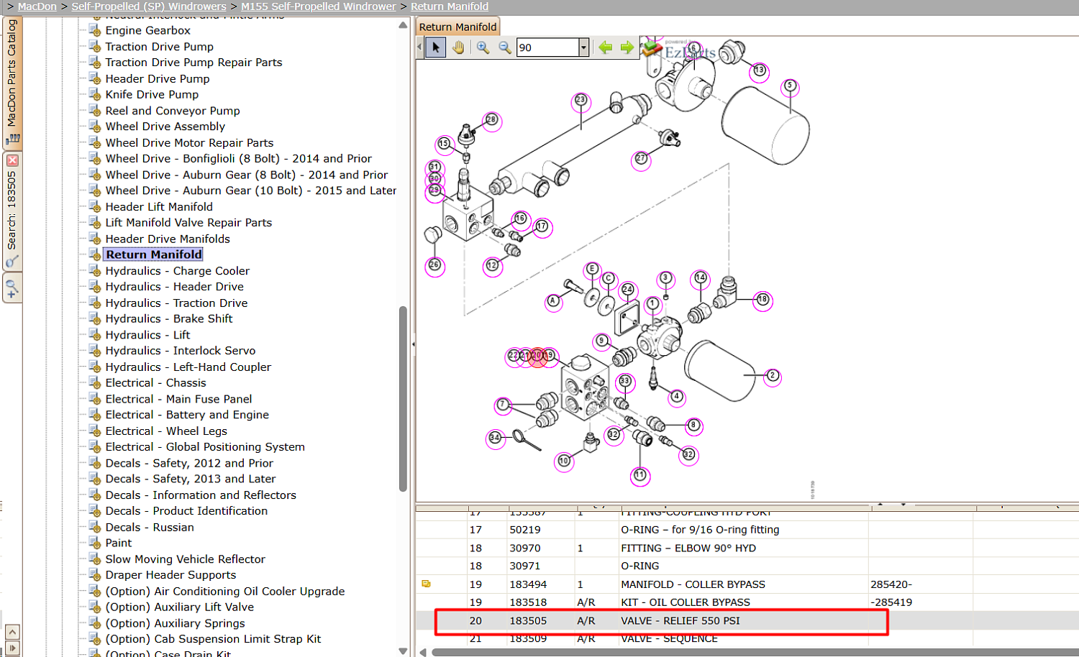Click the page icon beside Paint
This screenshot has height=657, width=1079.
94,543
